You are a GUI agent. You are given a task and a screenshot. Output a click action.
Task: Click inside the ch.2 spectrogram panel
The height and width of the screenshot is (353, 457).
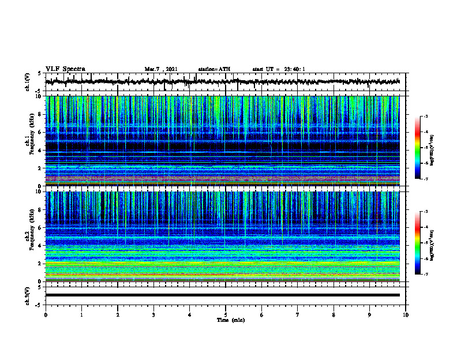click(x=222, y=236)
